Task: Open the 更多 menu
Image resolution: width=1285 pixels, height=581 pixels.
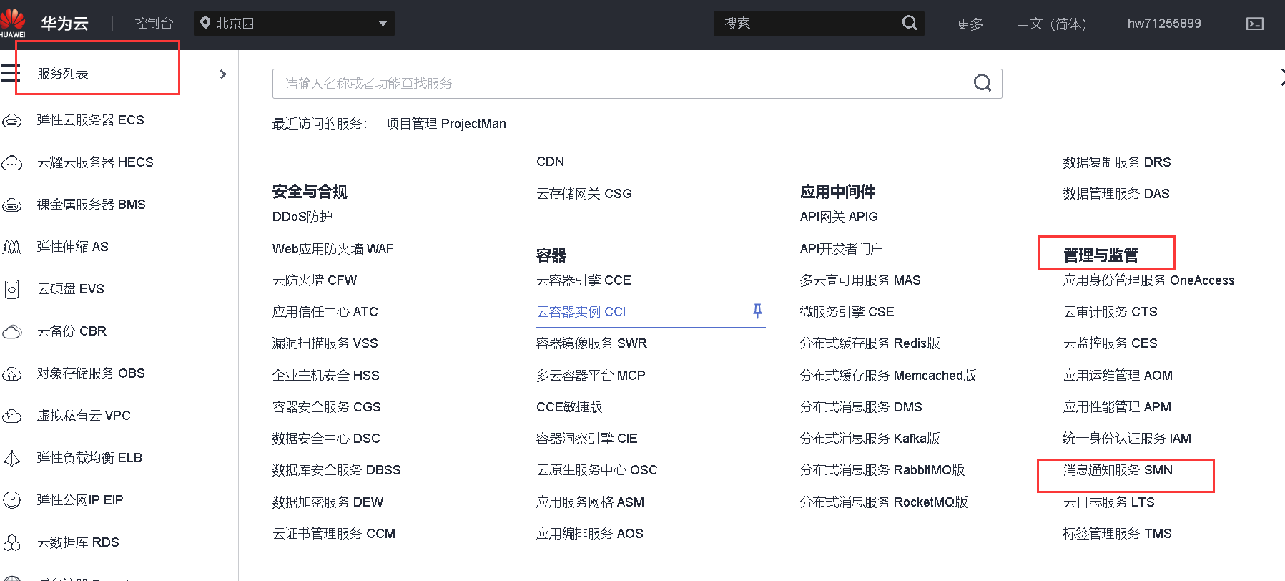Action: (970, 24)
